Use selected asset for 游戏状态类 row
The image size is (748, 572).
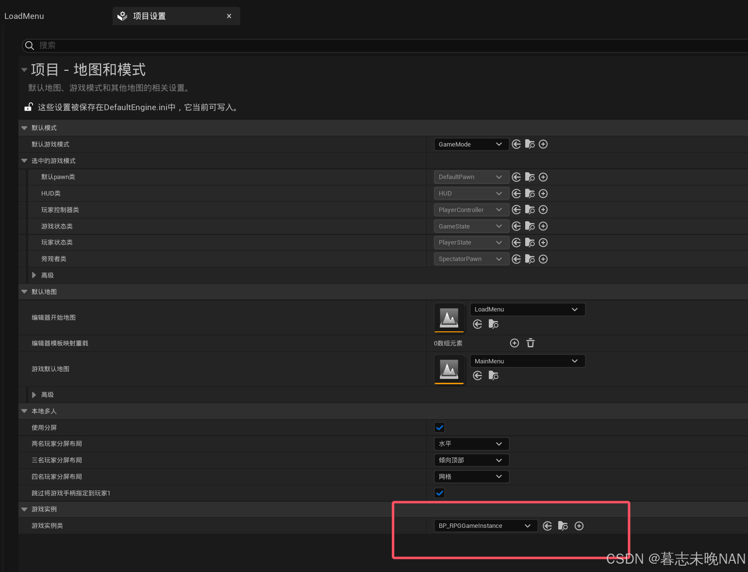(516, 226)
